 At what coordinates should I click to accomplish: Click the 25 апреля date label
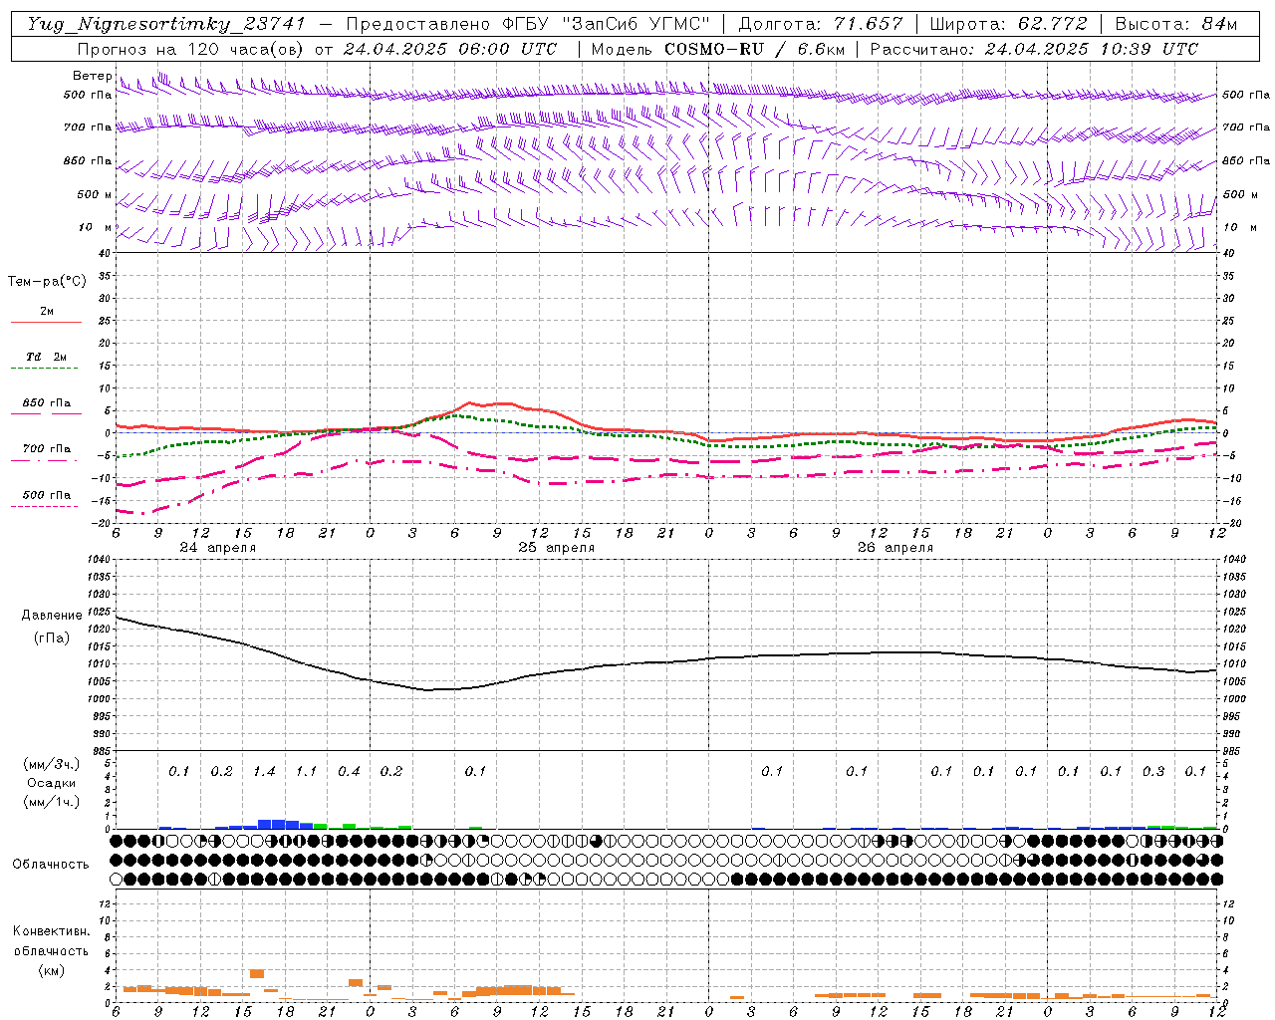pos(556,548)
